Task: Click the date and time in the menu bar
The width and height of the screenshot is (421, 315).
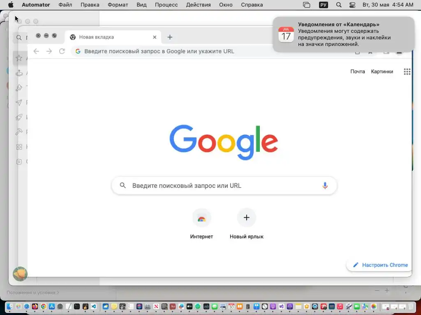Action: (388, 5)
